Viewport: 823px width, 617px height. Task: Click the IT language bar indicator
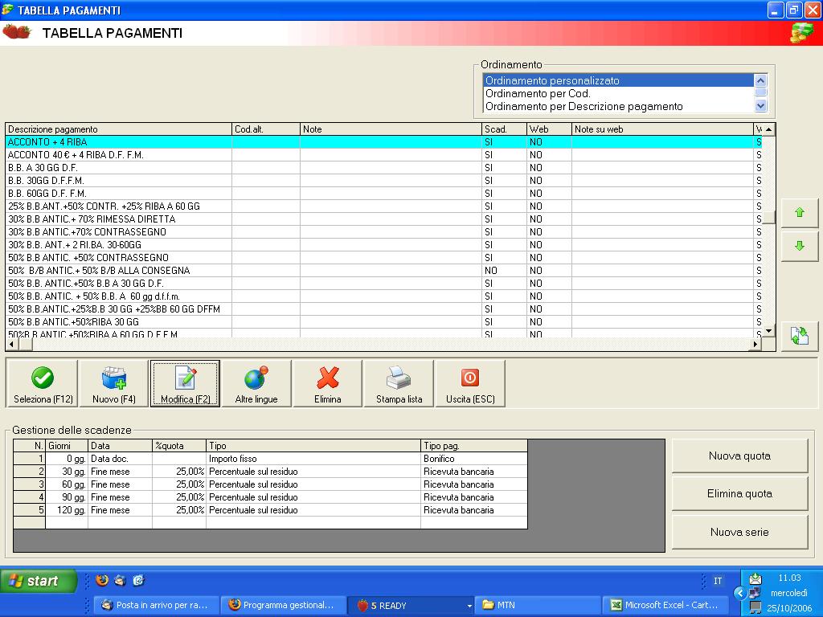click(718, 581)
